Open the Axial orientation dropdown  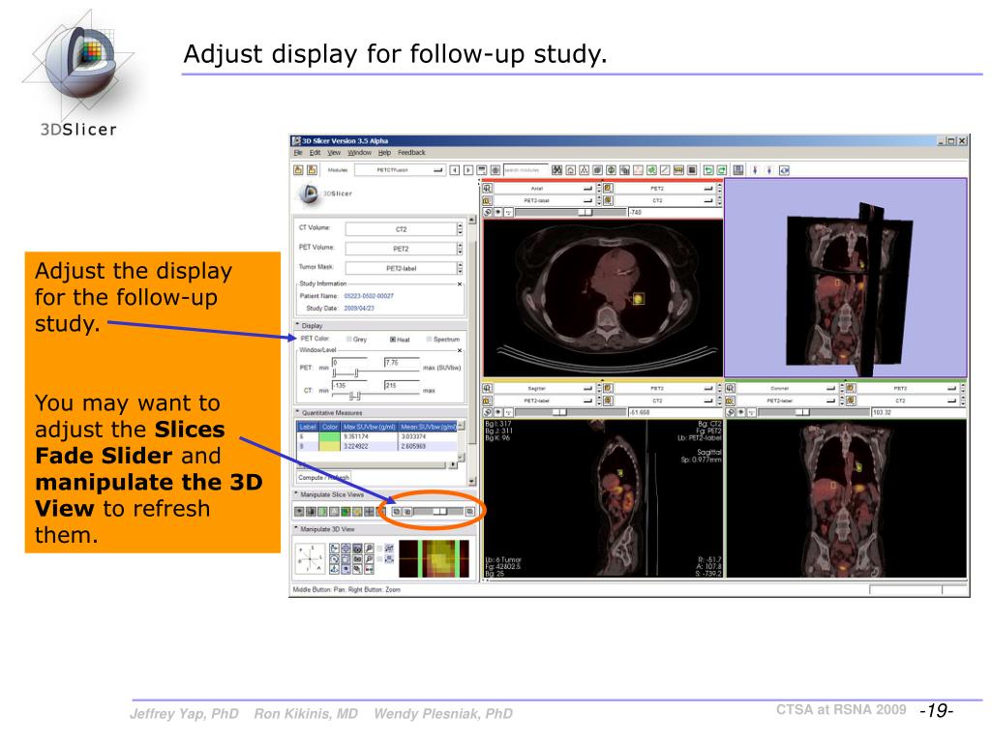point(544,189)
